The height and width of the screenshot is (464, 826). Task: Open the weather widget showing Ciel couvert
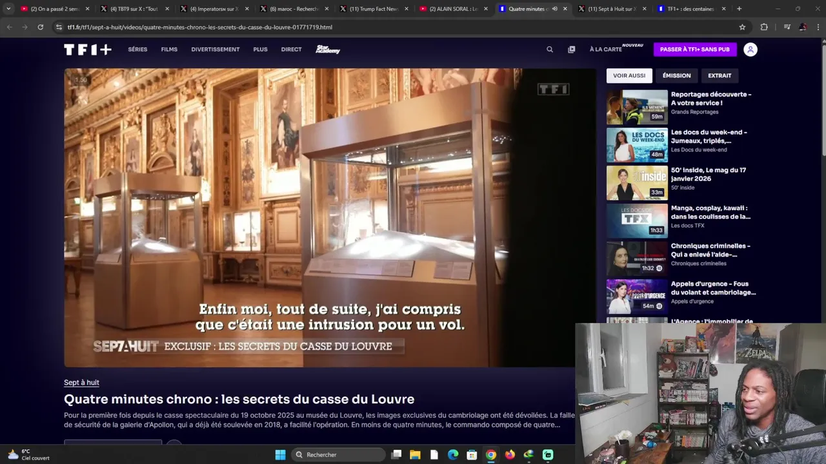(28, 454)
